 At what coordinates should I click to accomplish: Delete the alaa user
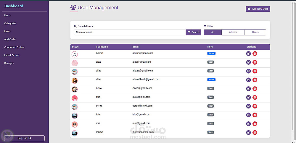[x=255, y=62]
